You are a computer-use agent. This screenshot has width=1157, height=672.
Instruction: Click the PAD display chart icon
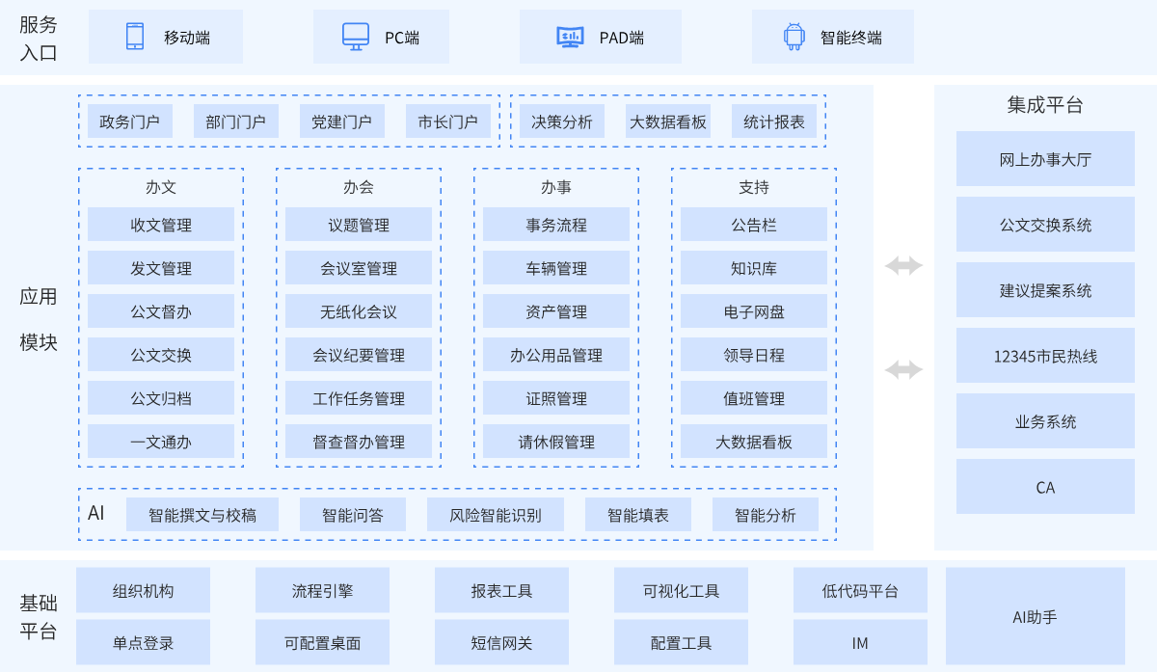(570, 37)
